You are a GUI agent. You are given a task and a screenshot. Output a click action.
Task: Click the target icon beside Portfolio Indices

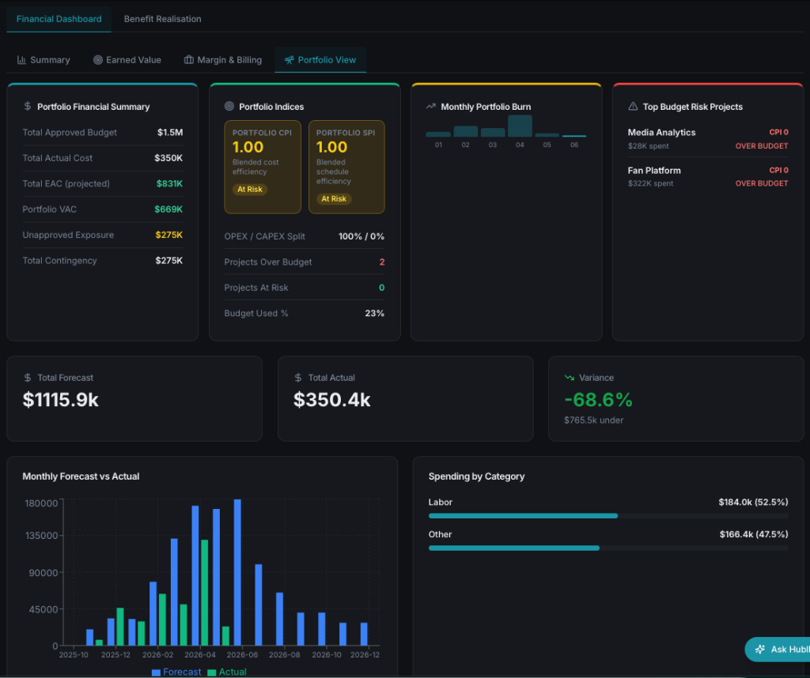pos(229,107)
